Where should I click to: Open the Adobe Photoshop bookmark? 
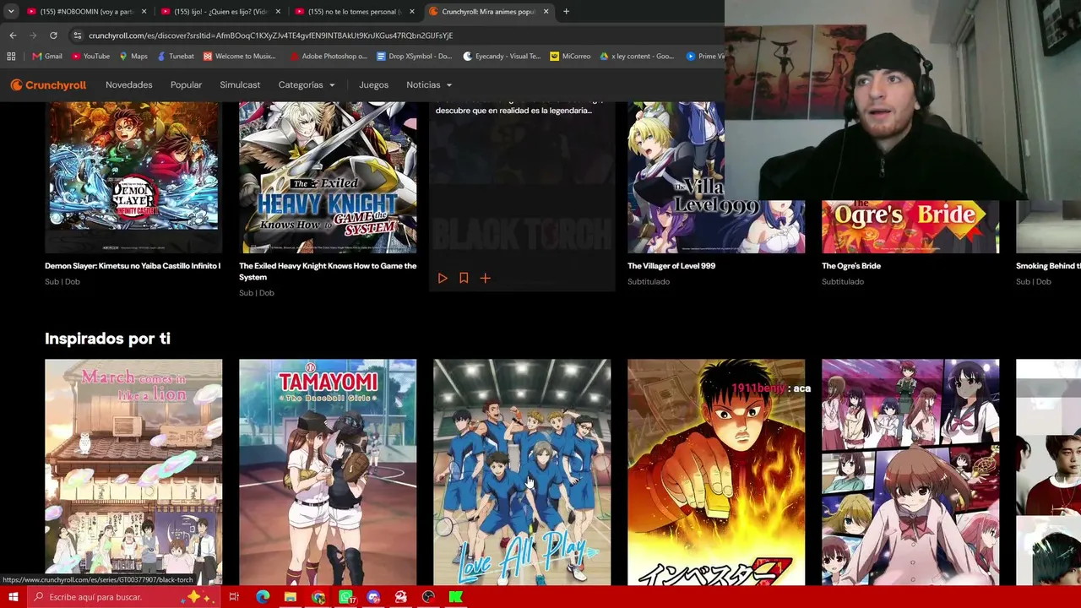click(328, 57)
